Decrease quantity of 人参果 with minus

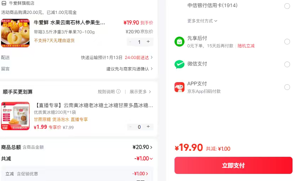(x=130, y=42)
